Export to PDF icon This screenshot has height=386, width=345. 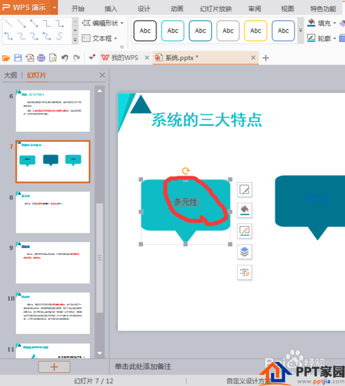[x=30, y=58]
